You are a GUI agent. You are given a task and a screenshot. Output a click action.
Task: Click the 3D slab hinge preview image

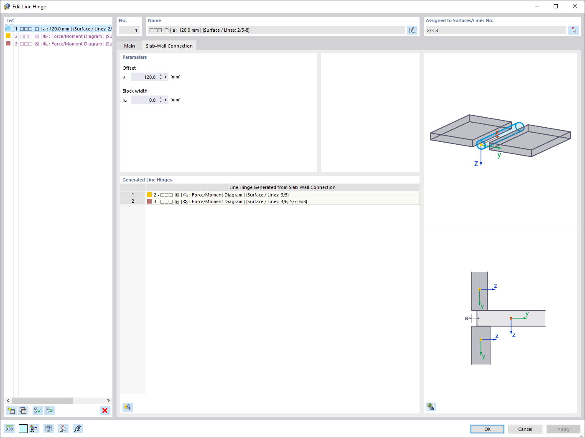tap(500, 140)
